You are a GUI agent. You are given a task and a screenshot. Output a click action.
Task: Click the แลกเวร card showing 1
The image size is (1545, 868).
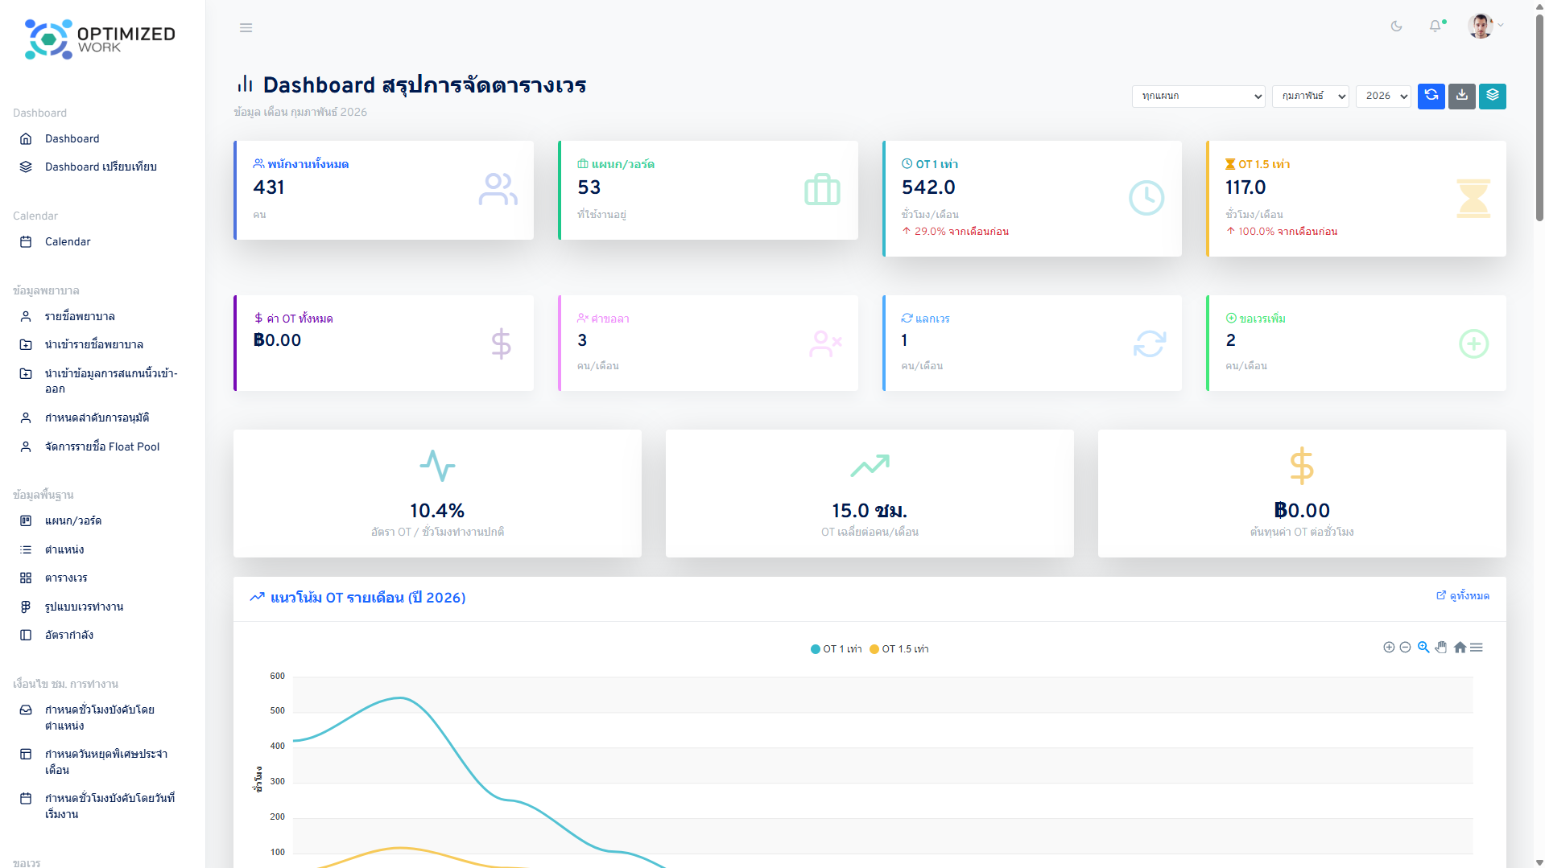click(x=1032, y=343)
